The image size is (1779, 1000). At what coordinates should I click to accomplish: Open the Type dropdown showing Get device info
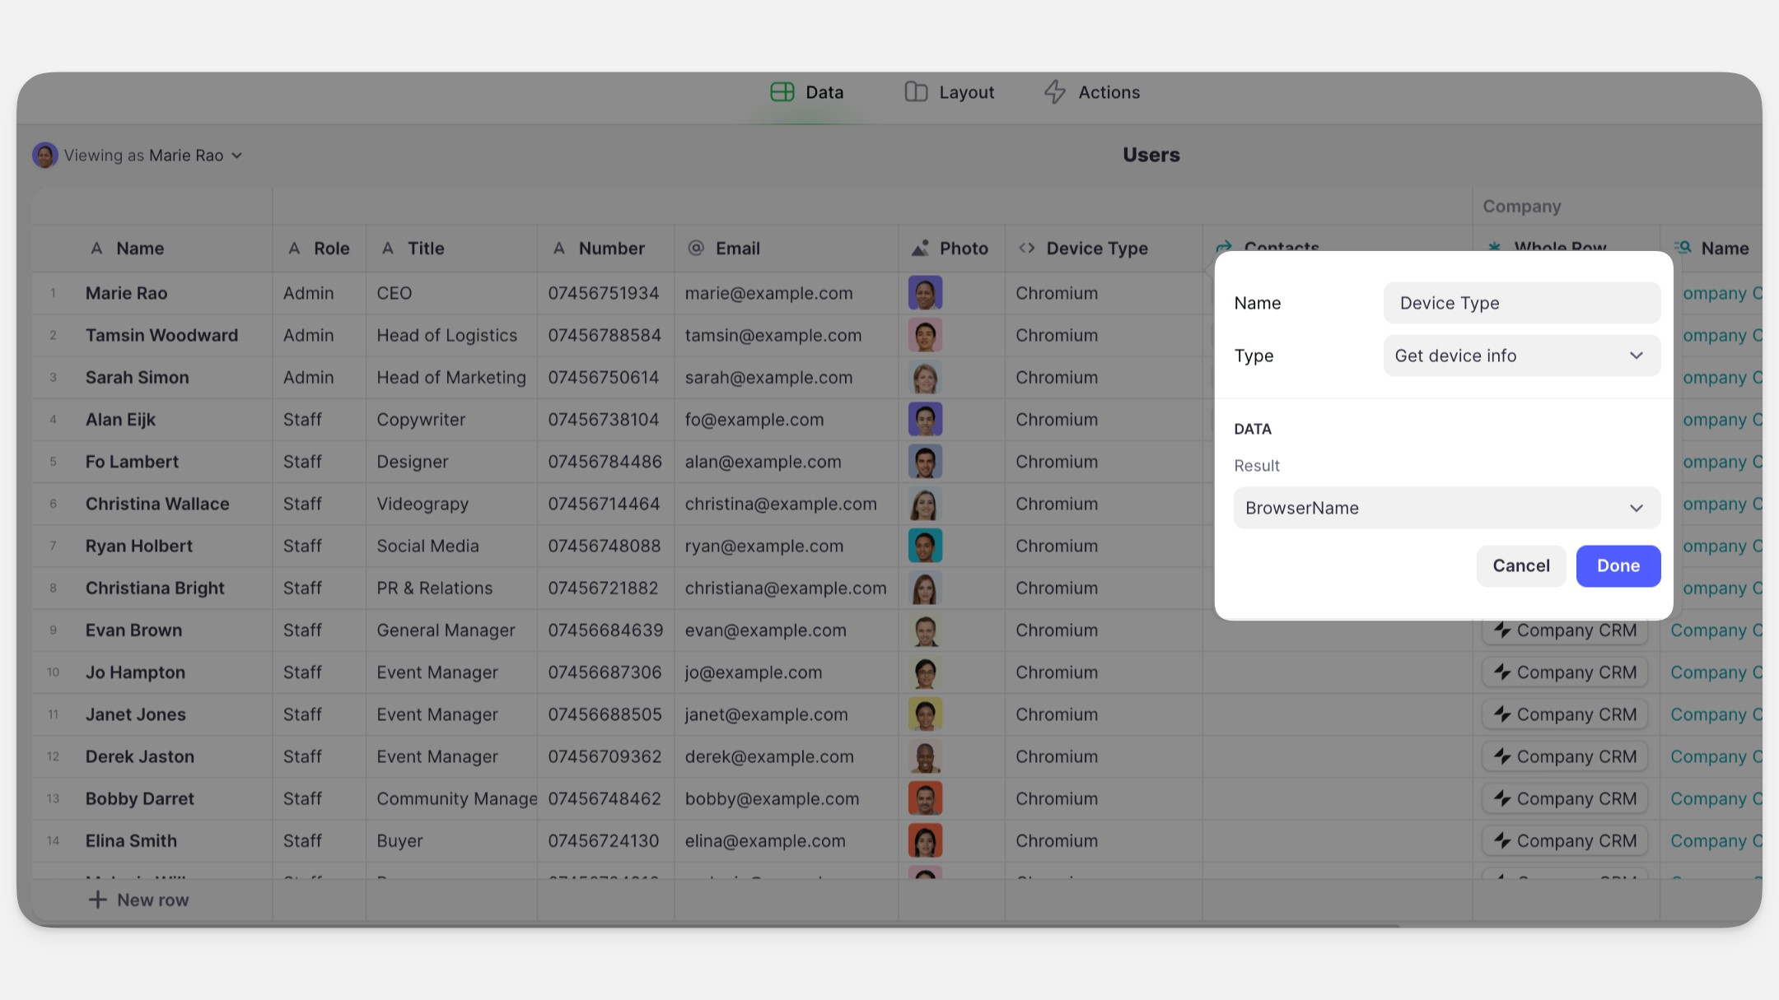point(1521,356)
